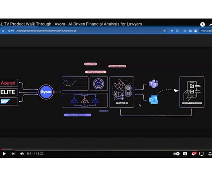This screenshot has width=212, height=177.
Task: Click the 0:11 / 13:22 time display
Action: coord(35,154)
